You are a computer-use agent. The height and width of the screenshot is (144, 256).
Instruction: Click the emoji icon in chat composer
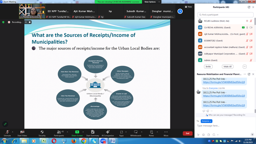coord(203,135)
